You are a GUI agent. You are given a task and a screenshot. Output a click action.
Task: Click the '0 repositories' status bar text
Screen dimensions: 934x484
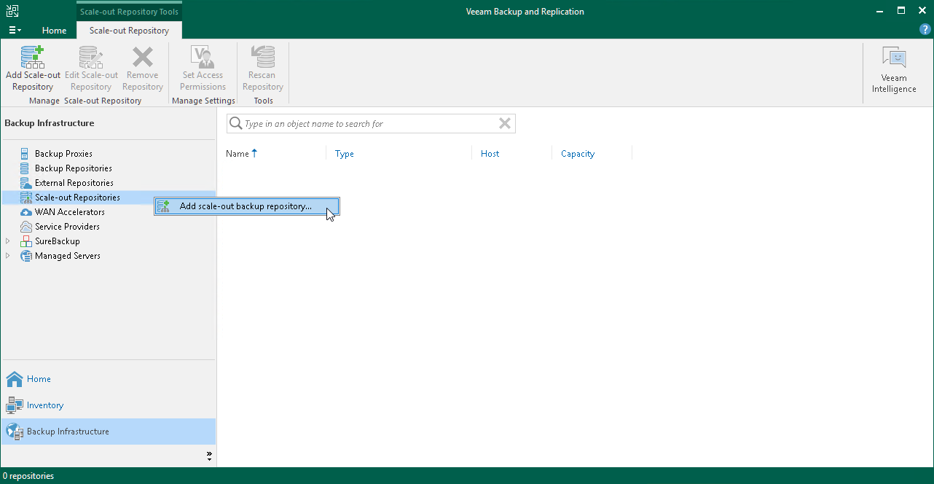(x=28, y=476)
